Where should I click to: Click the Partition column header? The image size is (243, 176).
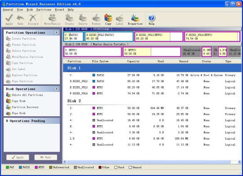coord(74,61)
